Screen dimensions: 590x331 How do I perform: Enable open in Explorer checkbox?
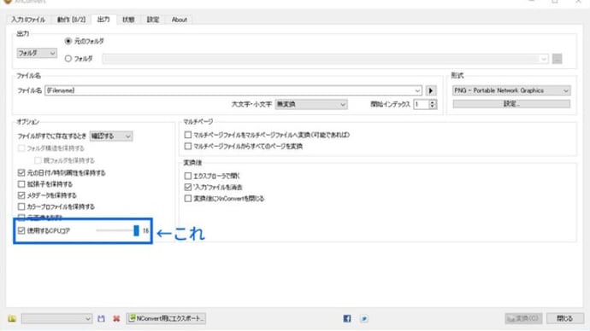[188, 176]
